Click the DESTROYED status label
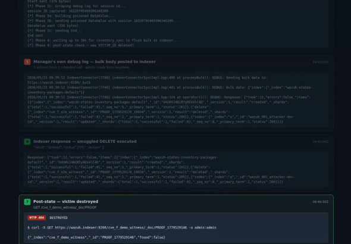Image resolution: width=351 pixels, height=244 pixels. (58, 218)
